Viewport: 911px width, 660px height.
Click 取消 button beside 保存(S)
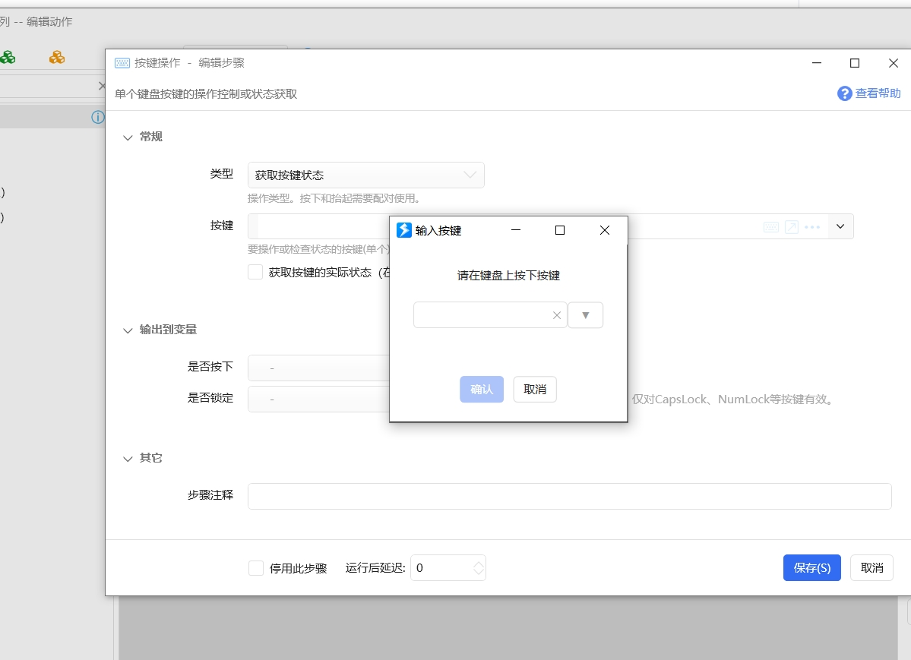pyautogui.click(x=872, y=567)
